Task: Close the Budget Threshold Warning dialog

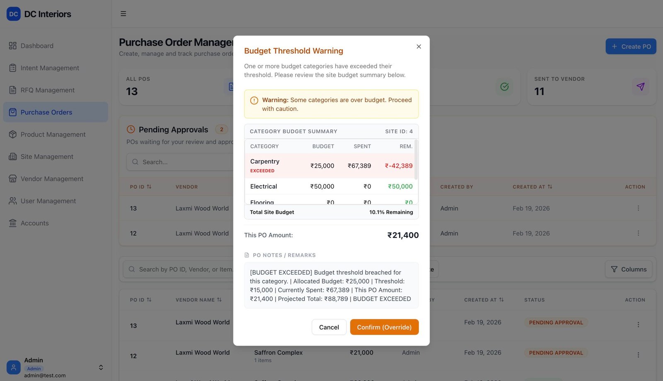Action: click(x=419, y=47)
